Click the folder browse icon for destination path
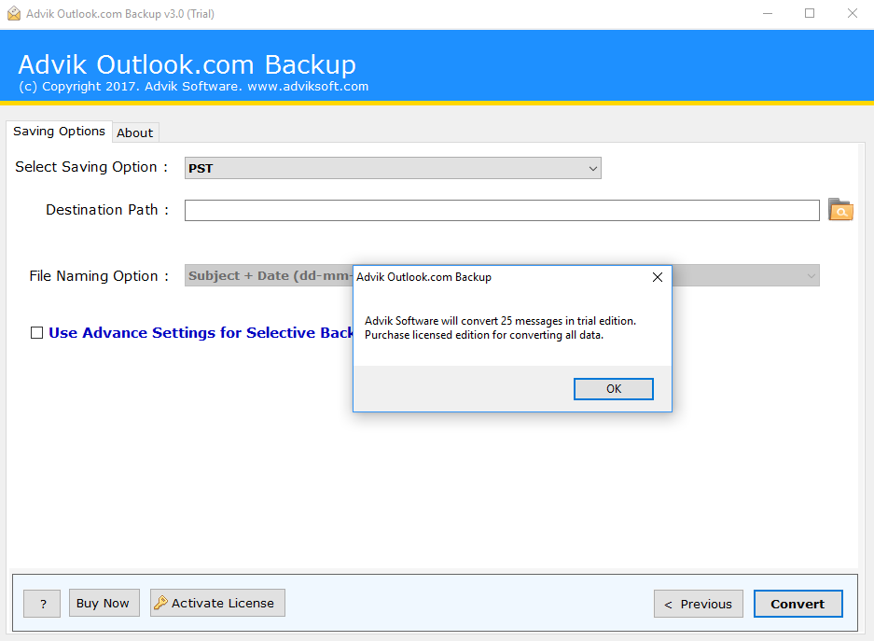This screenshot has height=641, width=874. click(x=840, y=210)
